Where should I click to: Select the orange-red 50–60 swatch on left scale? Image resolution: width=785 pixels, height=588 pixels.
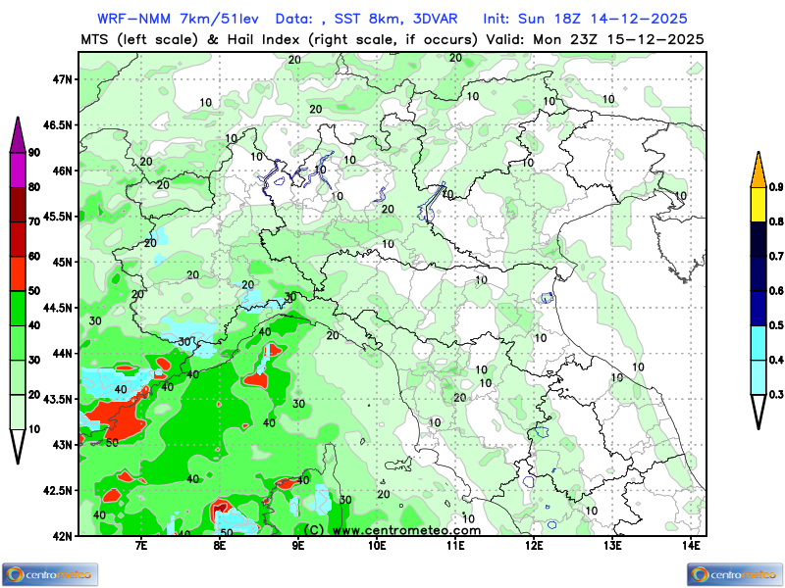click(x=18, y=273)
